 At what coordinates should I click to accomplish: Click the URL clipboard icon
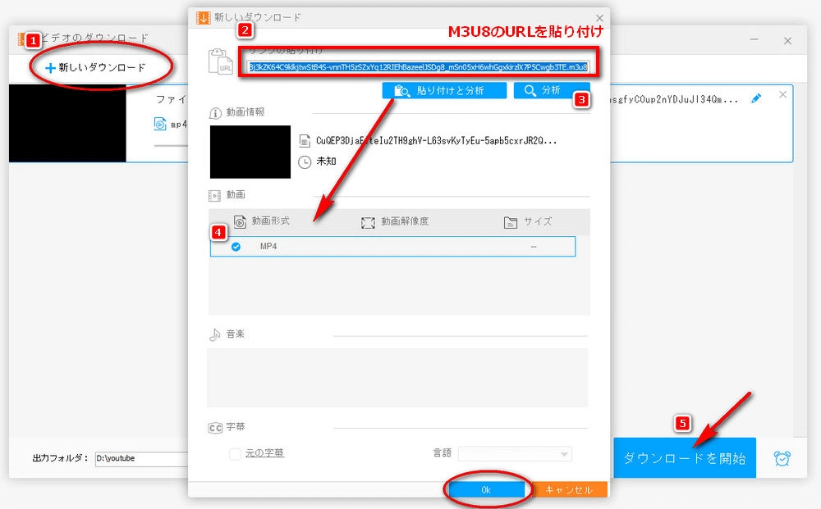(x=220, y=61)
